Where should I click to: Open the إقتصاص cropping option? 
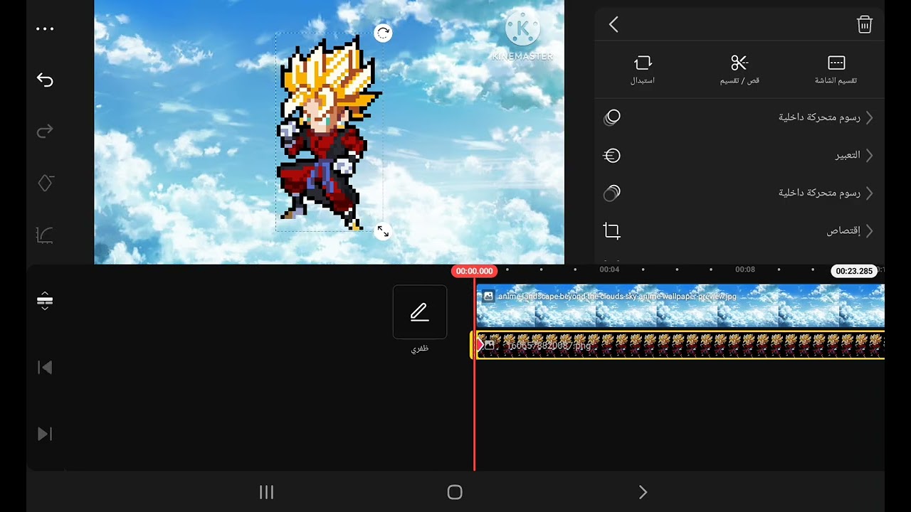coord(739,230)
